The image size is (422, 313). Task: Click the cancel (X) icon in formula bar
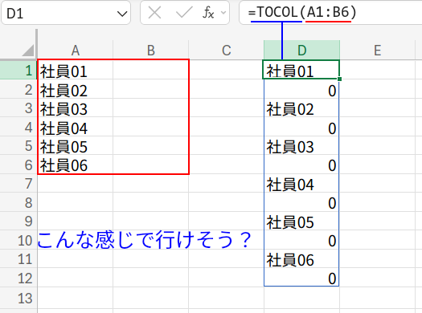[155, 12]
